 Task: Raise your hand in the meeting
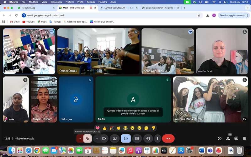pyautogui.click(x=148, y=138)
